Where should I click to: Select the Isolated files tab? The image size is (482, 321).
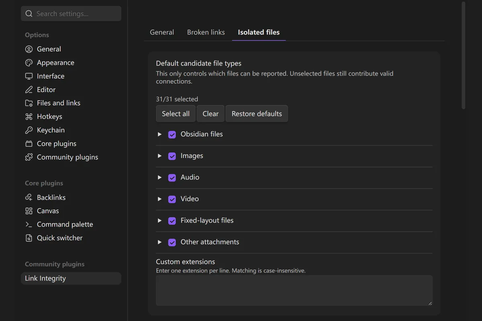click(x=259, y=32)
